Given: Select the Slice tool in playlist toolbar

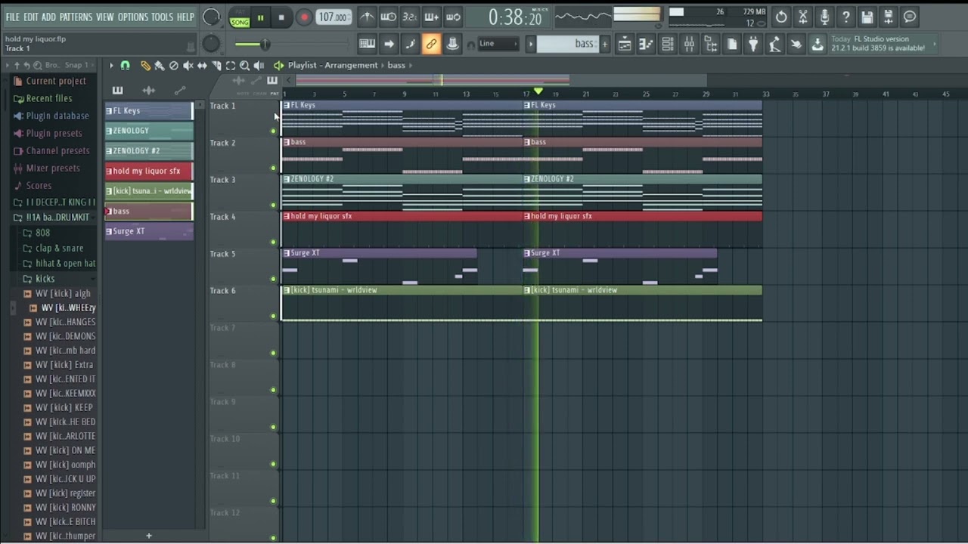Looking at the screenshot, I should (x=216, y=66).
